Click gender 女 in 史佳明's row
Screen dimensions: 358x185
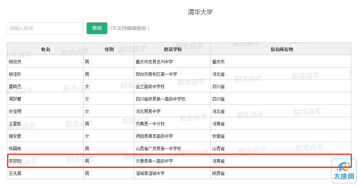[x=87, y=111]
